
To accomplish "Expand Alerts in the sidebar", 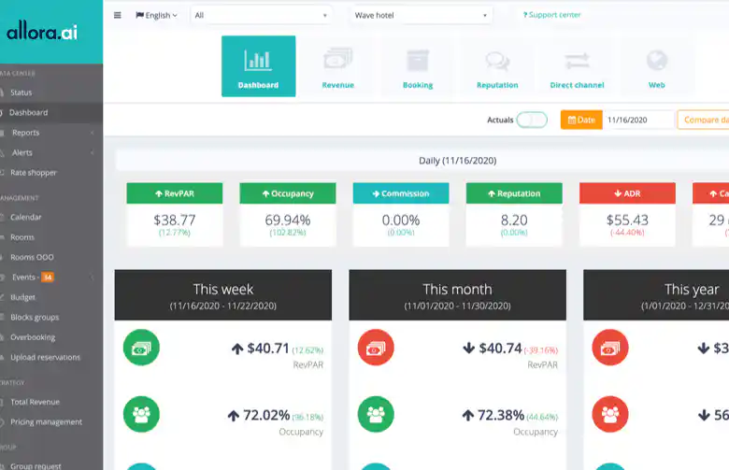I will (x=51, y=152).
